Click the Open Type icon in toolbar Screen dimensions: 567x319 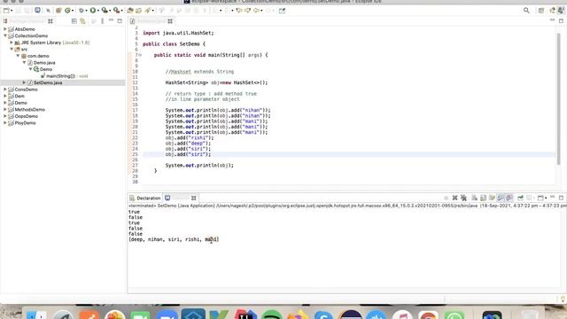coord(130,11)
